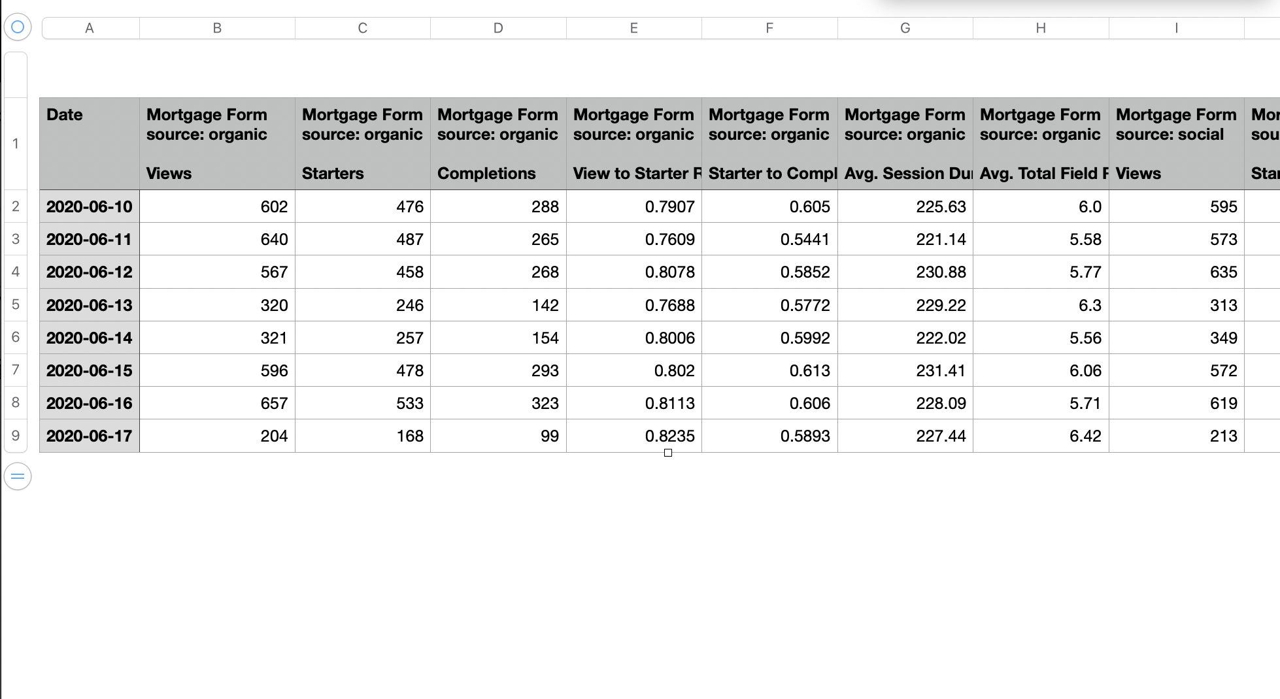
Task: Click the cell with value 0.802
Action: tap(634, 370)
